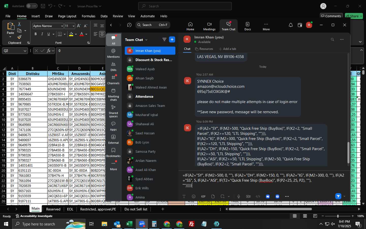The width and height of the screenshot is (366, 229).
Task: Open Shared spaces in sidebar
Action: click(113, 111)
